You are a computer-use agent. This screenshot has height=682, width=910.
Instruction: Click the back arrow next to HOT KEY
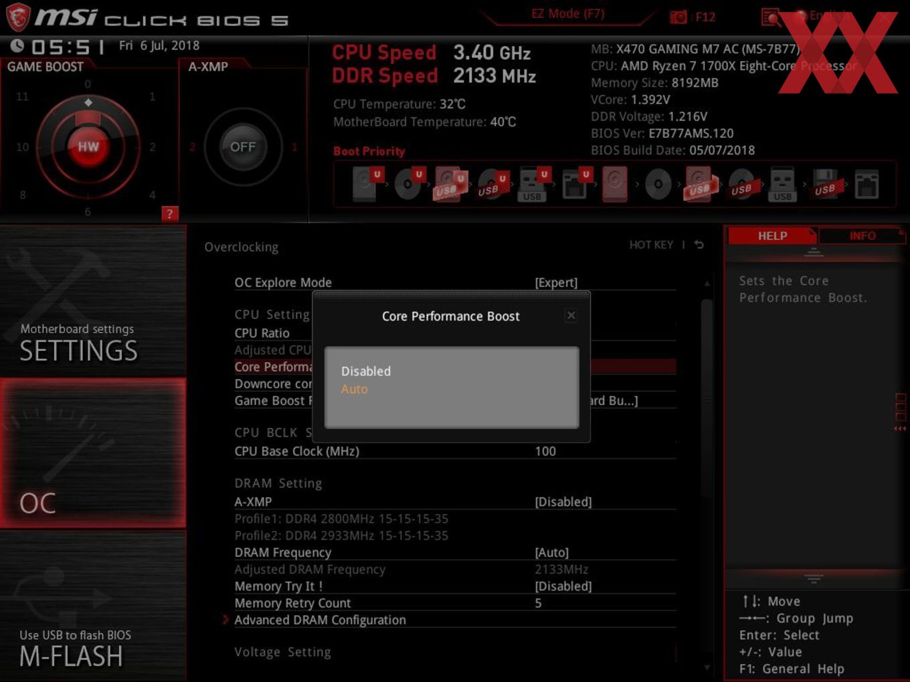pyautogui.click(x=699, y=245)
